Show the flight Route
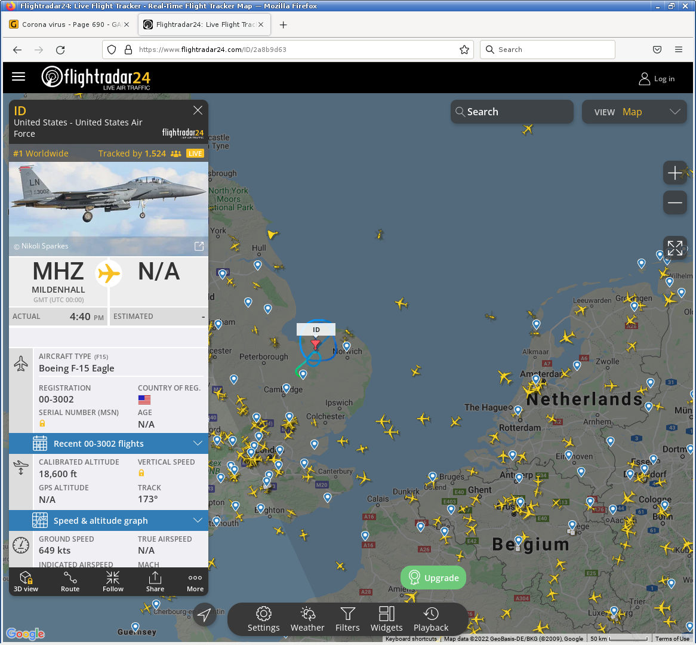This screenshot has width=696, height=645. [x=70, y=582]
